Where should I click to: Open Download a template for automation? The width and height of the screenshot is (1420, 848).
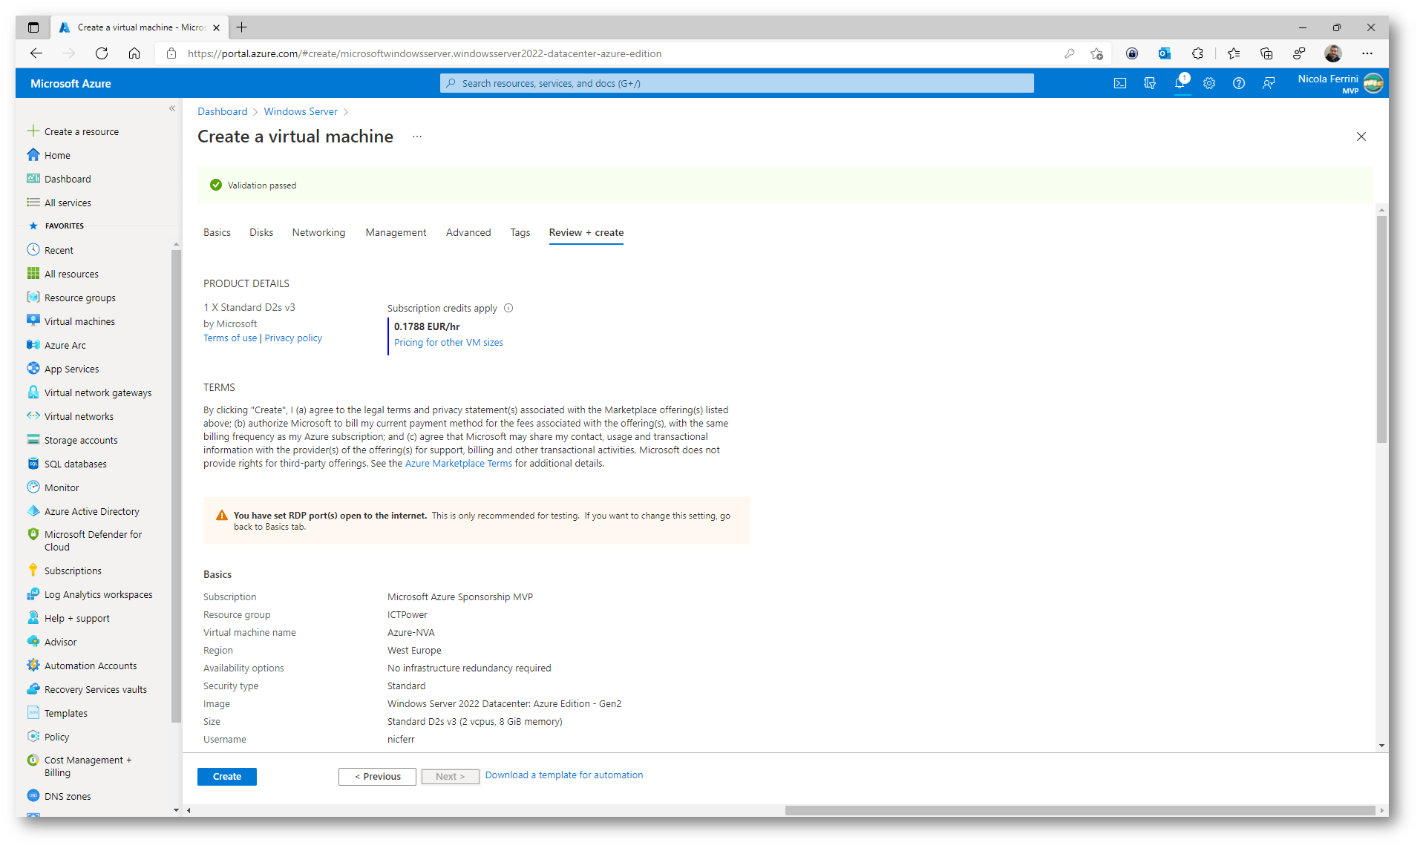[564, 775]
